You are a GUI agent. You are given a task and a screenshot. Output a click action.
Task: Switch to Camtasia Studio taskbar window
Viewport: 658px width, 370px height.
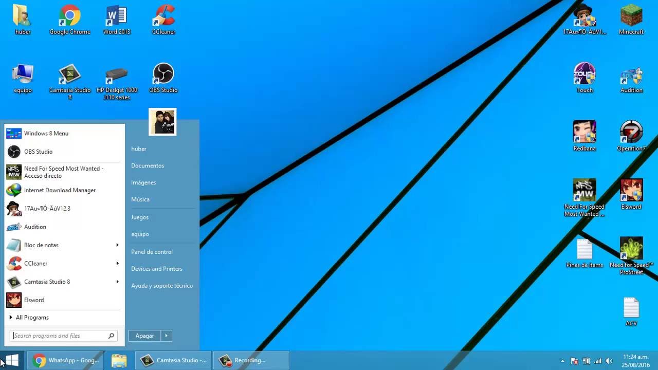tap(174, 360)
